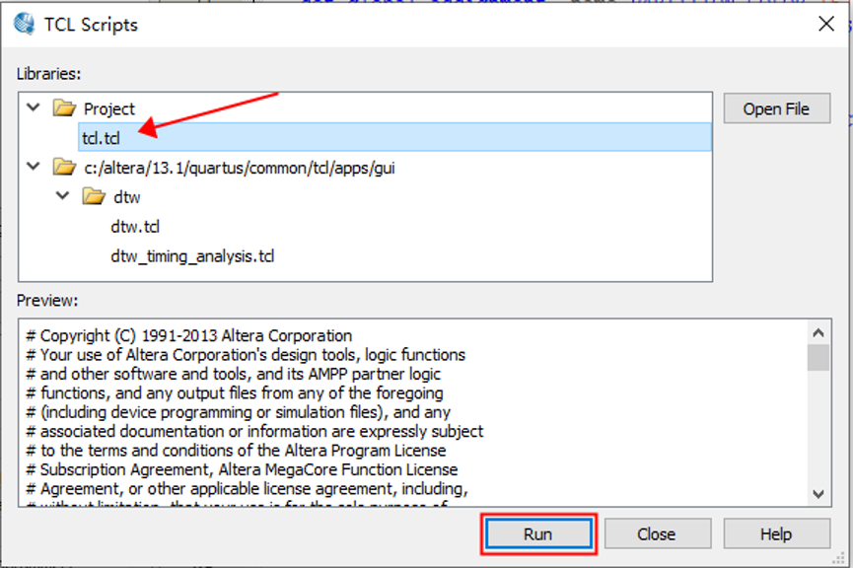Select dtw_timing_analysis.tcl script

[x=192, y=256]
